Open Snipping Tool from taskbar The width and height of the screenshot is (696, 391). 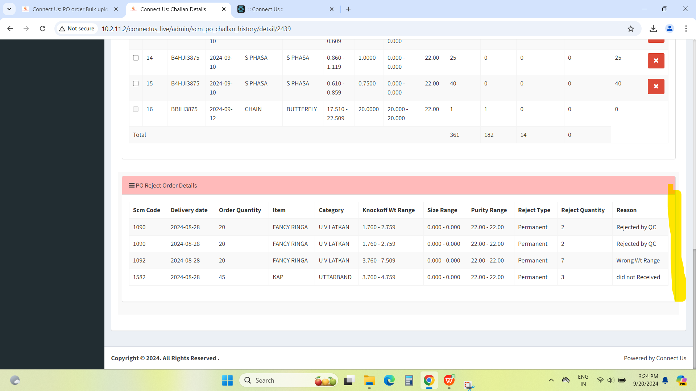(469, 385)
